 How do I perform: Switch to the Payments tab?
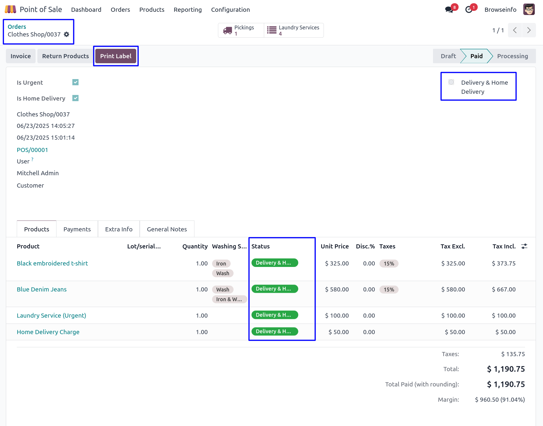coord(77,229)
